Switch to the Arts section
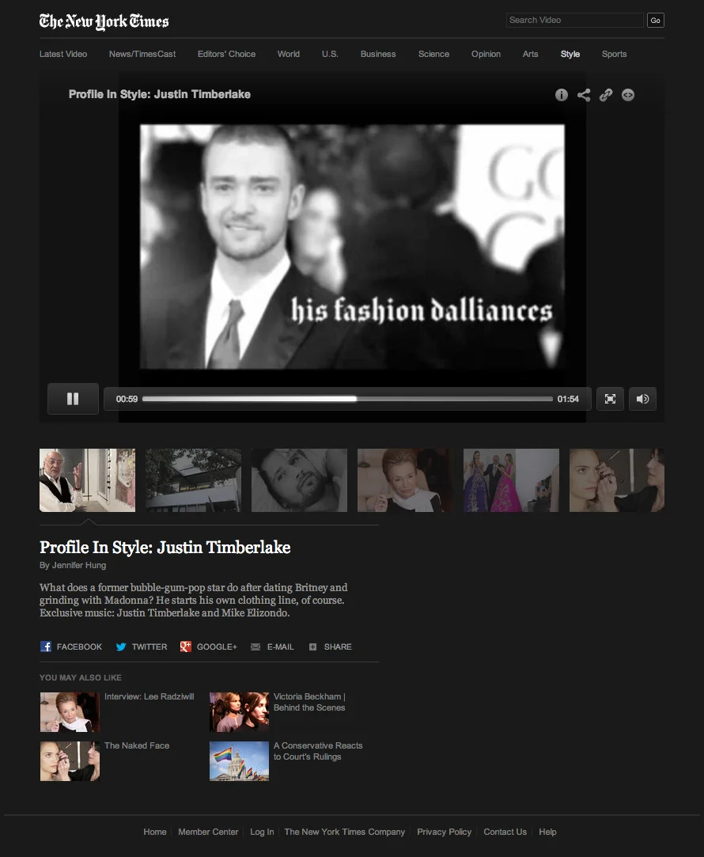 [x=530, y=54]
